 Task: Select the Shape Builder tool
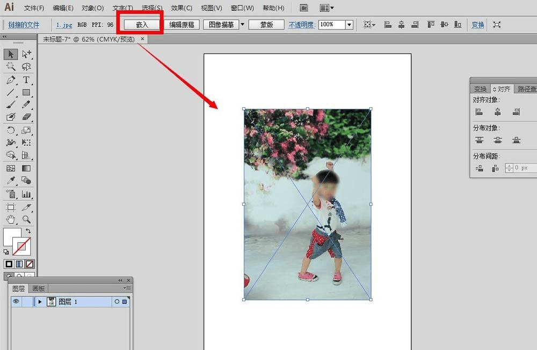[x=11, y=155]
